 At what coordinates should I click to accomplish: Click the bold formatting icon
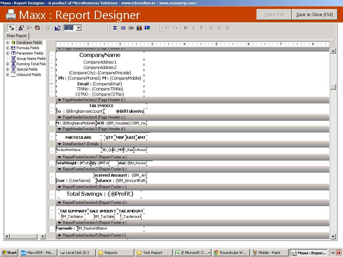click(186, 28)
